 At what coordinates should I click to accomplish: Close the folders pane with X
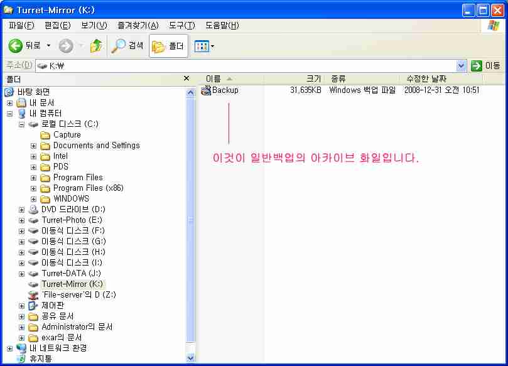click(186, 78)
